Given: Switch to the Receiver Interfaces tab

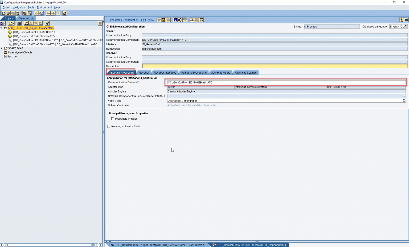Looking at the screenshot, I should (165, 72).
